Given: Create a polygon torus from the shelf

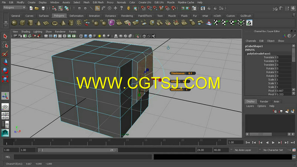Looking at the screenshot, I should click(x=55, y=23).
